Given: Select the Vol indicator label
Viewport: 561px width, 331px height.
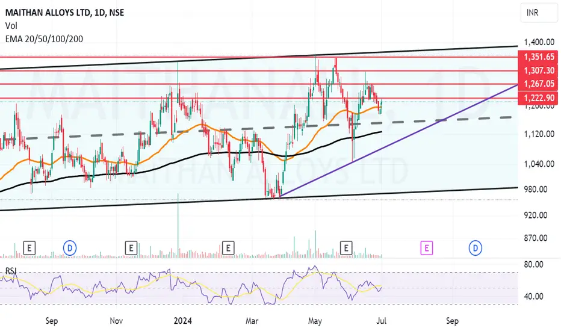Looking at the screenshot, I should pos(11,26).
